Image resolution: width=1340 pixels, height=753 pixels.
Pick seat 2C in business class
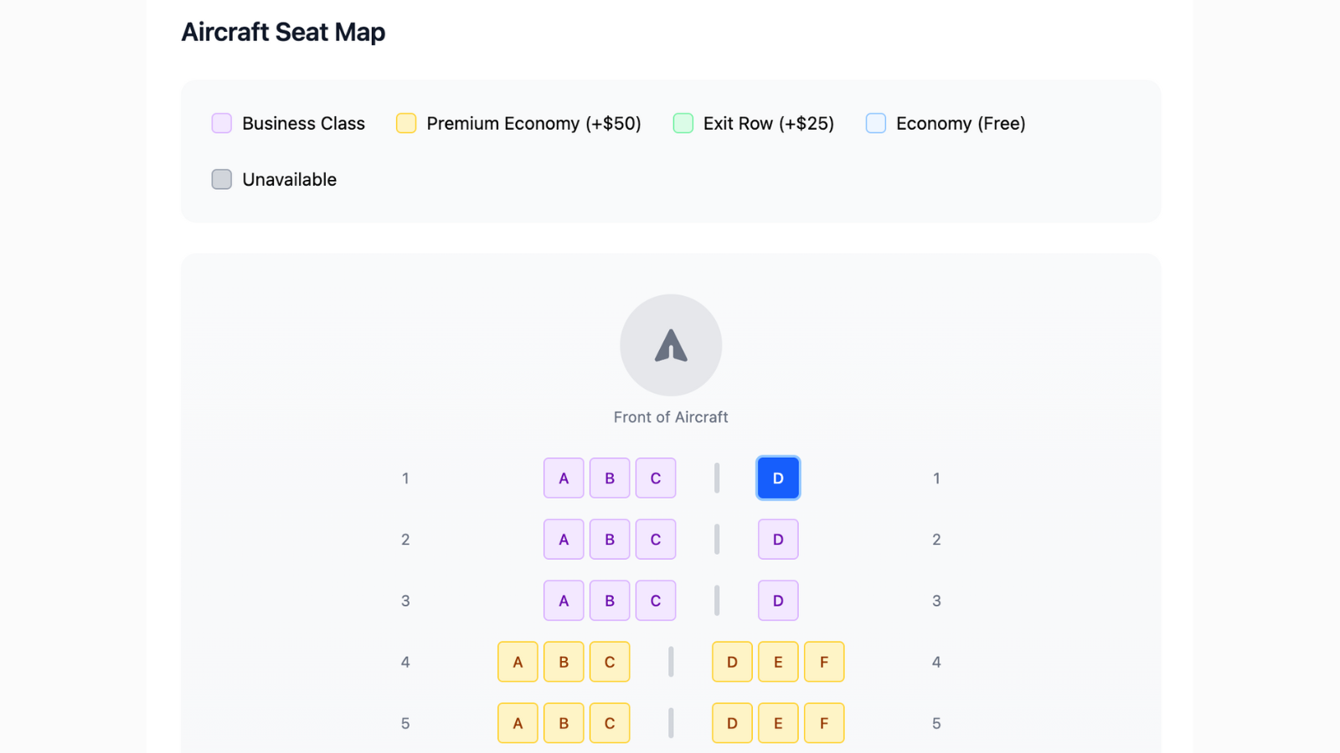pos(656,539)
